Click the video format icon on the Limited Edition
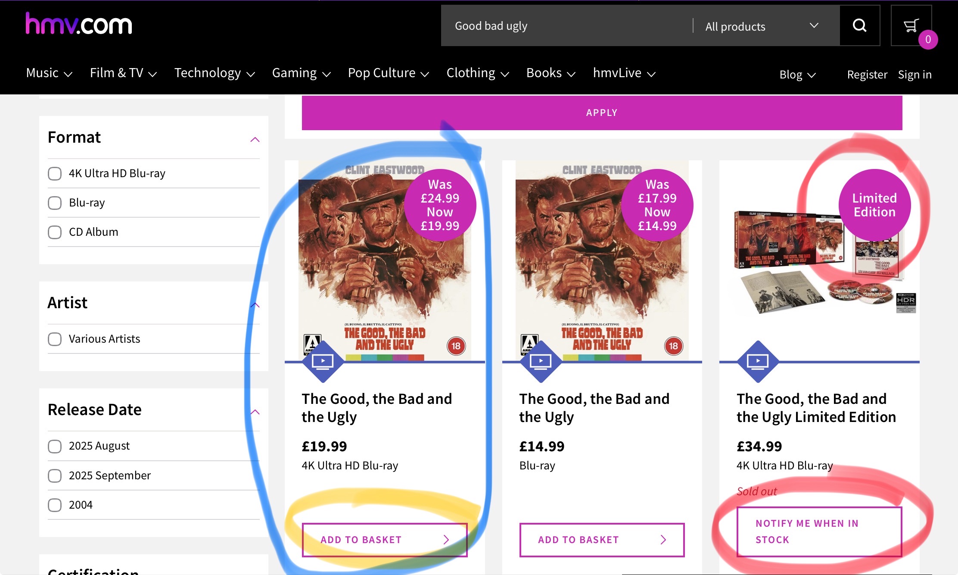The image size is (958, 575). [x=758, y=361]
